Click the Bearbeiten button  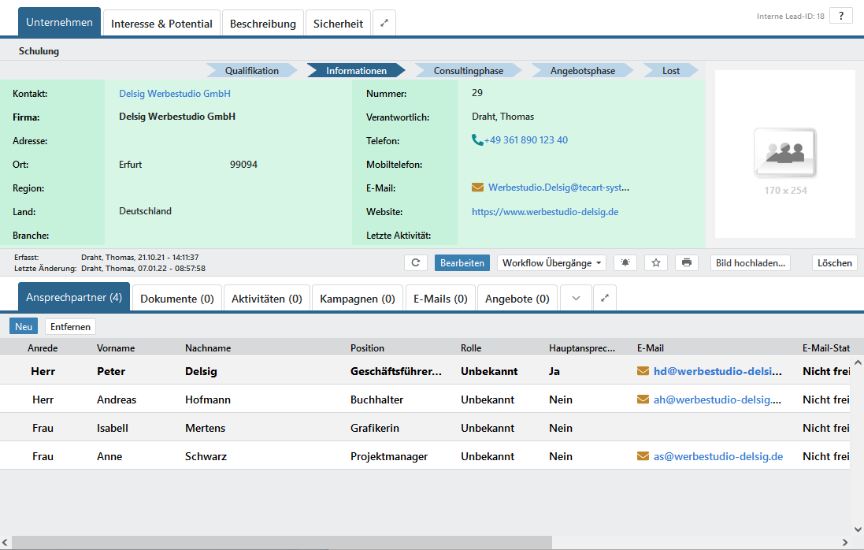coord(462,263)
